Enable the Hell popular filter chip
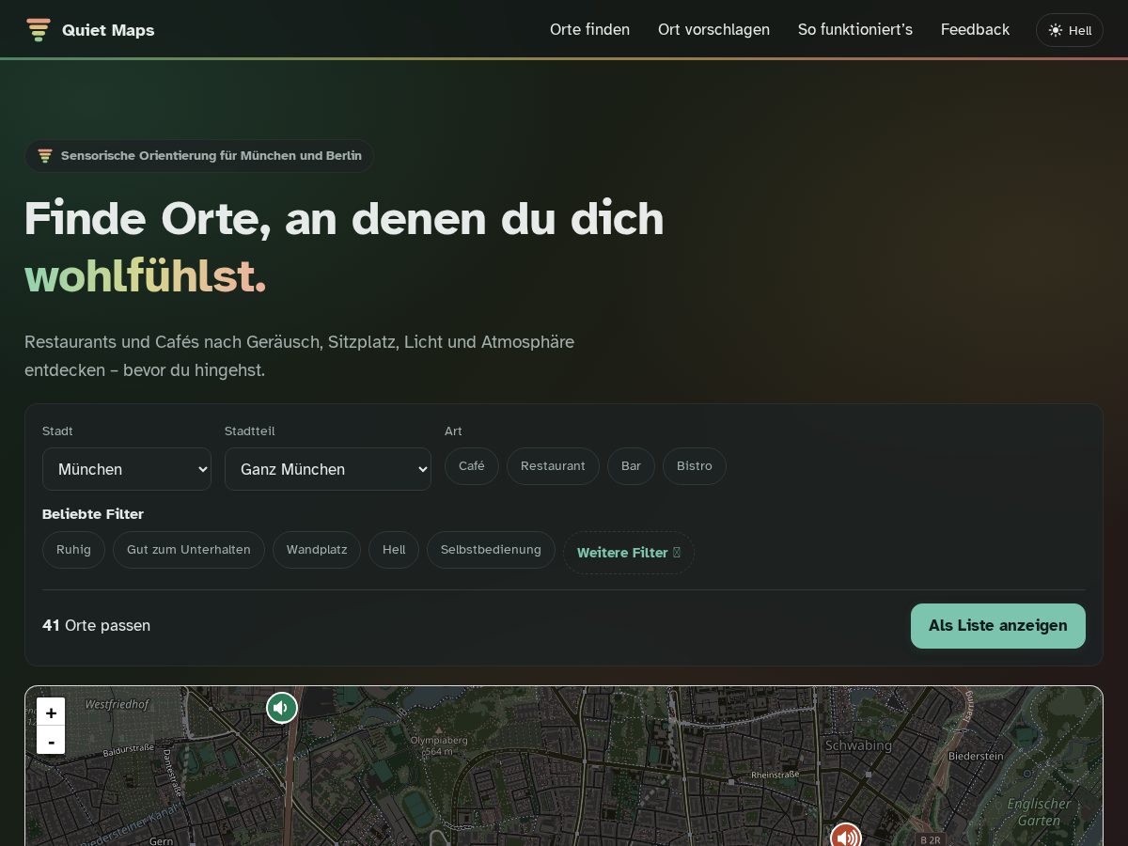Image resolution: width=1128 pixels, height=846 pixels. (x=394, y=550)
